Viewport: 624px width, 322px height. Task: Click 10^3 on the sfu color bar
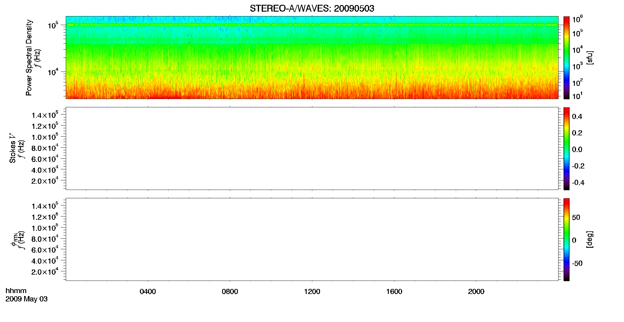(x=578, y=66)
